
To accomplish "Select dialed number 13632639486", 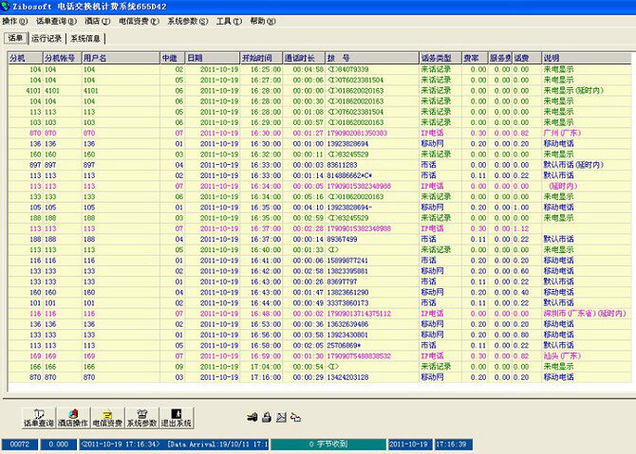I will (x=347, y=324).
